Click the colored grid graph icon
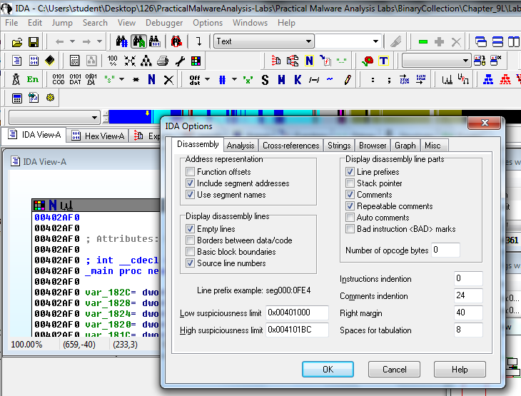Screen dimensions: 521x396 [x=196, y=61]
